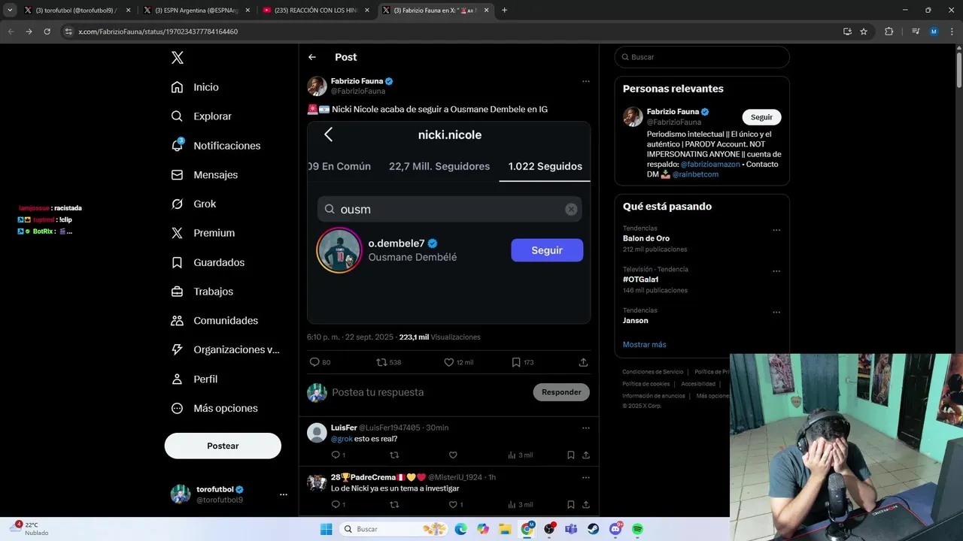This screenshot has width=963, height=541.
Task: Click the Responder button
Action: pyautogui.click(x=561, y=392)
